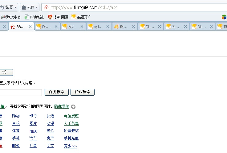Close the 关... tab
The width and height of the screenshot is (227, 153).
pos(185,27)
